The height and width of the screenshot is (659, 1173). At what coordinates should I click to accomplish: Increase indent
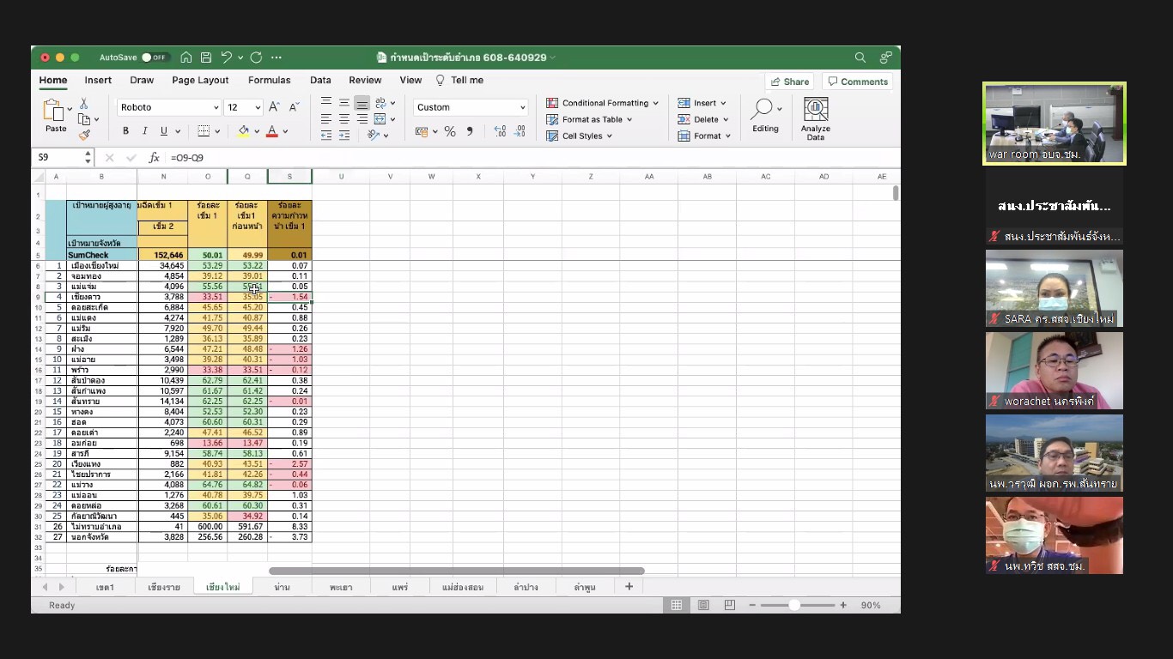tap(343, 135)
